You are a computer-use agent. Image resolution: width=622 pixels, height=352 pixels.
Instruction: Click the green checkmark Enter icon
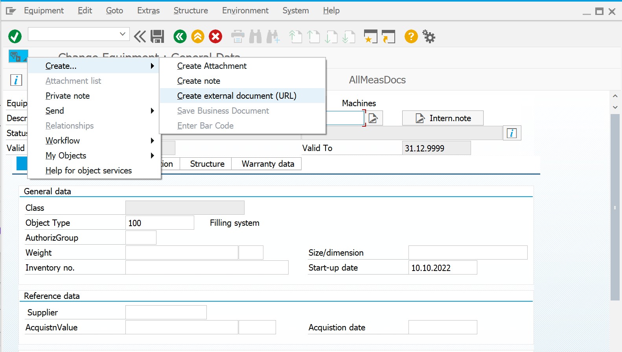tap(15, 37)
